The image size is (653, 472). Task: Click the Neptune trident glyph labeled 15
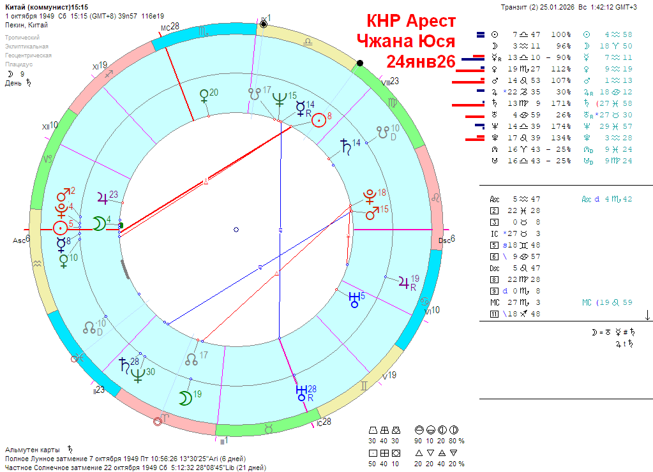280,100
